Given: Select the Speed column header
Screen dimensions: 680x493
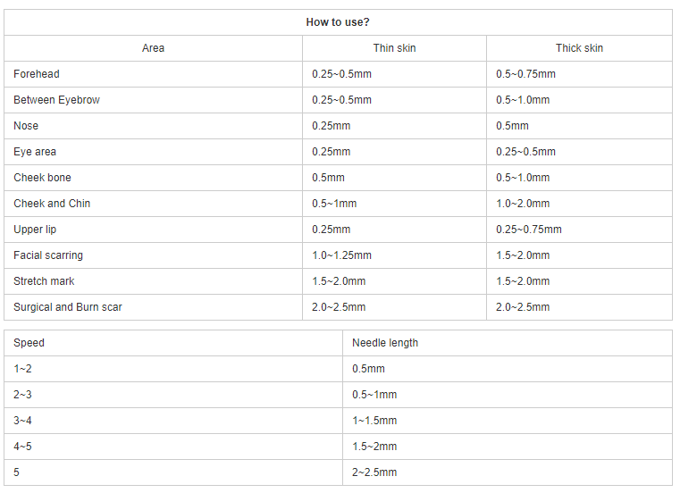Looking at the screenshot, I should click(29, 343).
